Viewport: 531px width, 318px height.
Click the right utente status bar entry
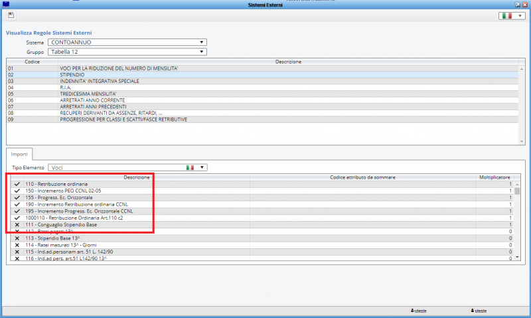479,311
